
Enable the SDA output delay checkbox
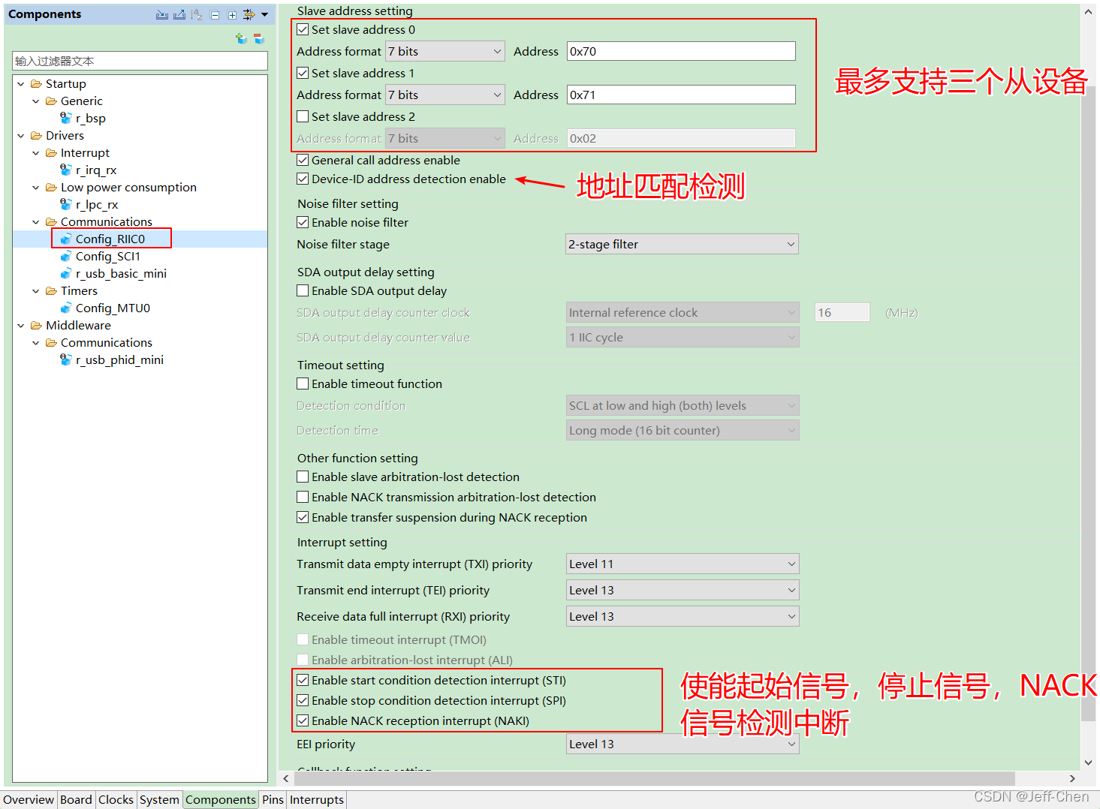click(x=303, y=290)
